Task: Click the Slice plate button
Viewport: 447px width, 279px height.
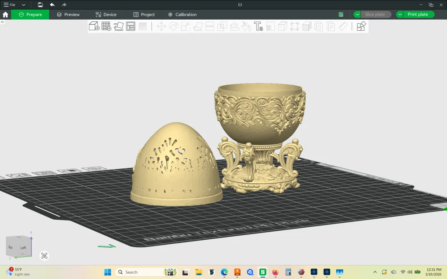Action: pyautogui.click(x=375, y=15)
